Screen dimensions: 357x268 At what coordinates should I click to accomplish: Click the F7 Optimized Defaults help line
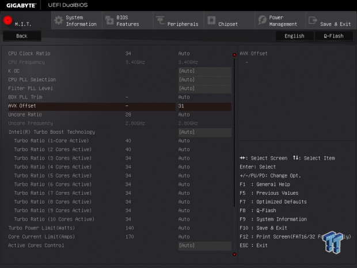click(273, 202)
